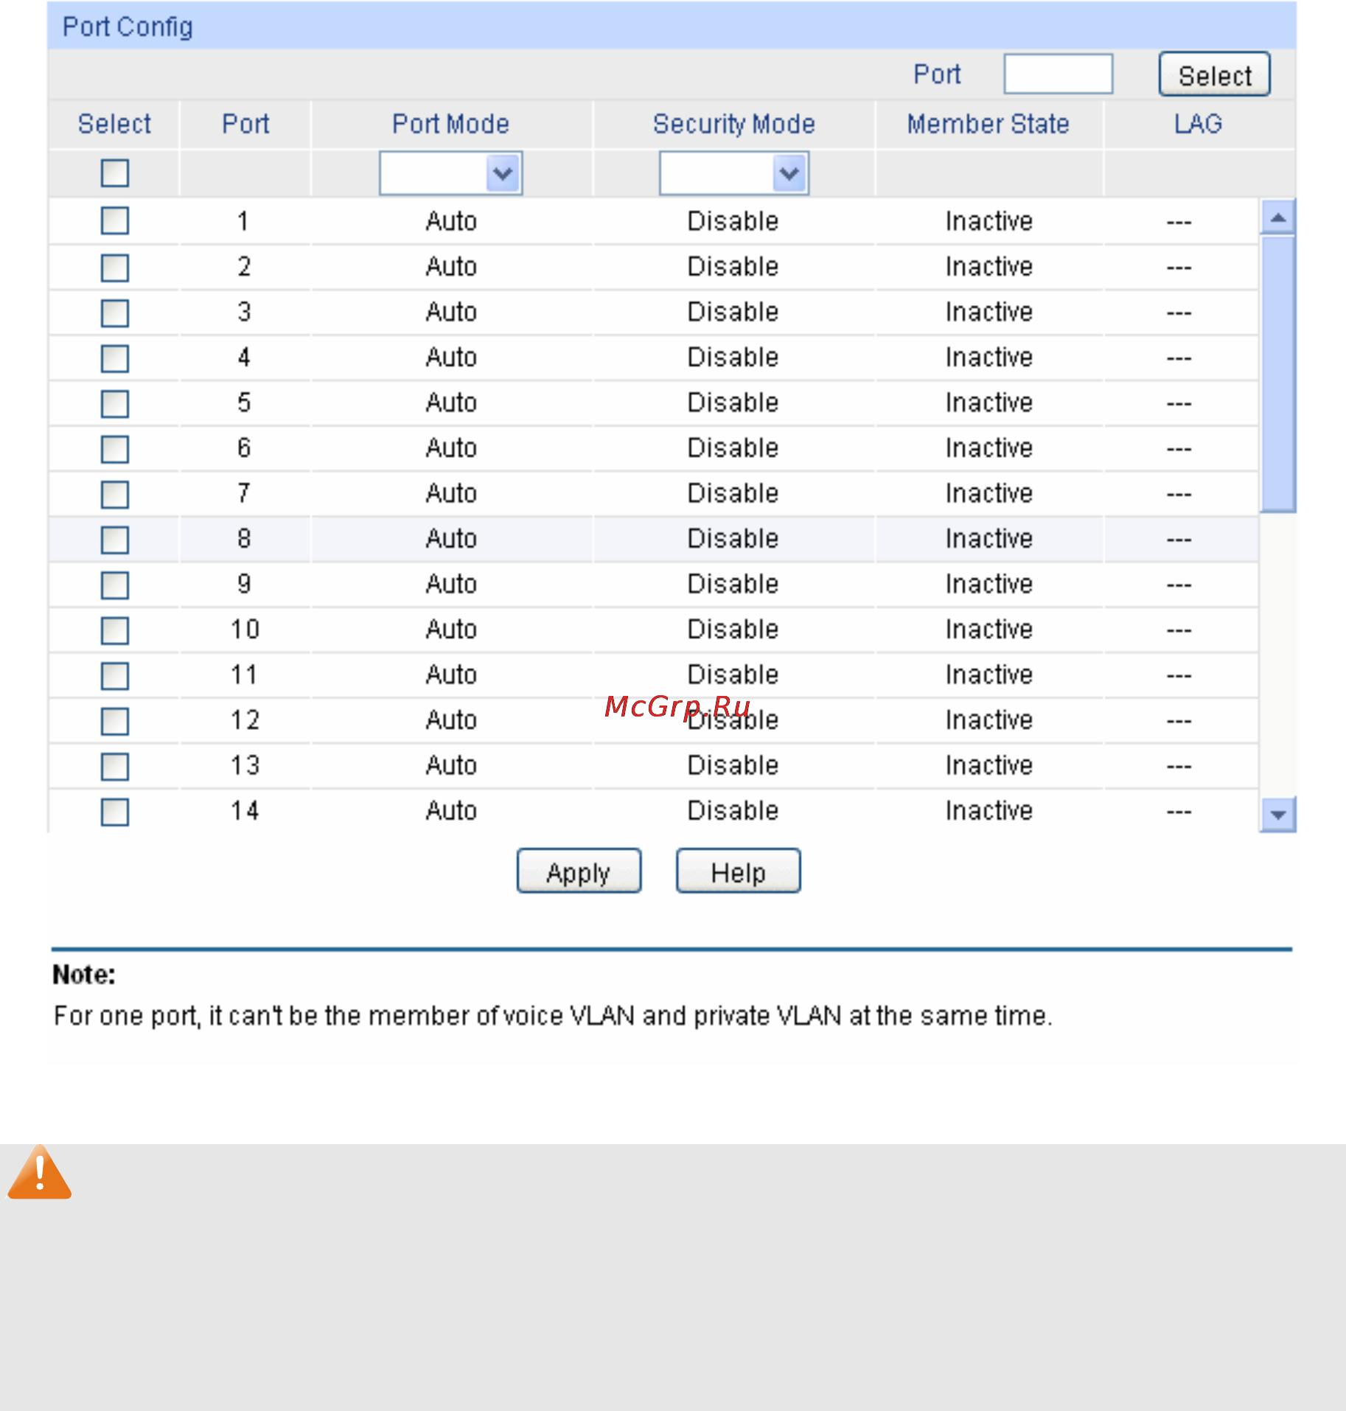
Task: Click Inactive member state for port 8
Action: [x=988, y=539]
